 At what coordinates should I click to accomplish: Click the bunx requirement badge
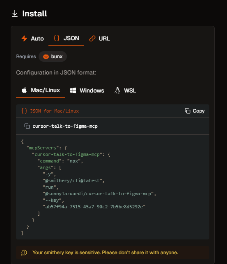pos(53,56)
